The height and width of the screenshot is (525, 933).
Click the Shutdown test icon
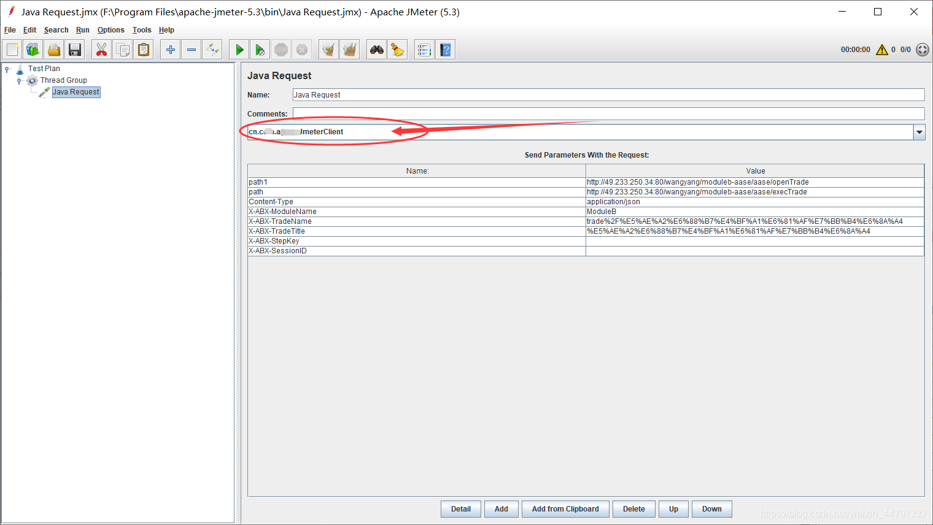(x=302, y=50)
